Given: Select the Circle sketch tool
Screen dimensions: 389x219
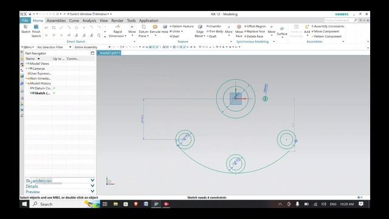Looking at the screenshot, I should (x=77, y=28).
